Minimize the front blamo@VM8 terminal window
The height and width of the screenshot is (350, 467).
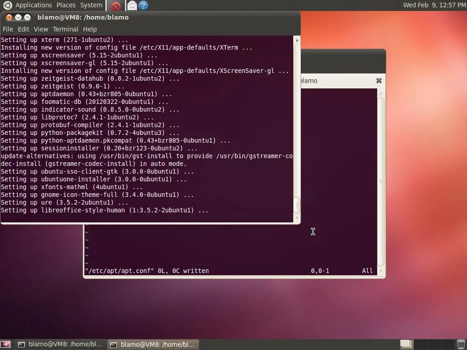[x=18, y=17]
